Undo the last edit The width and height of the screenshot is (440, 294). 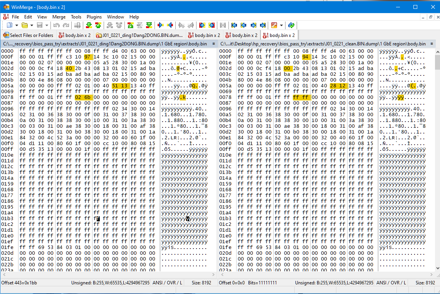56,25
